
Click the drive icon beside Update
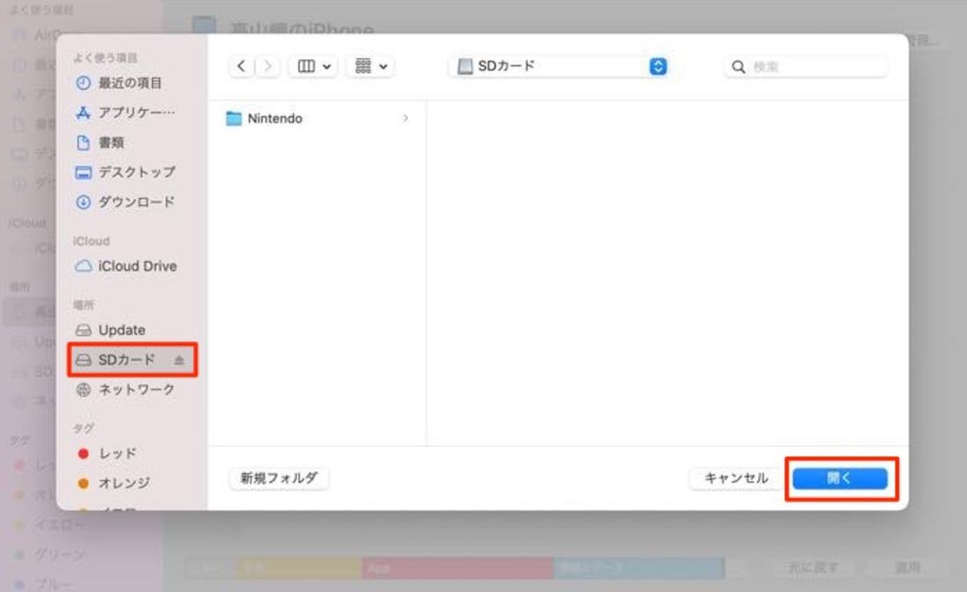[x=84, y=330]
